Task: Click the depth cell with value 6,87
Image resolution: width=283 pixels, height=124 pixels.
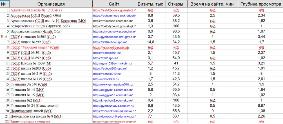Action: (261, 106)
